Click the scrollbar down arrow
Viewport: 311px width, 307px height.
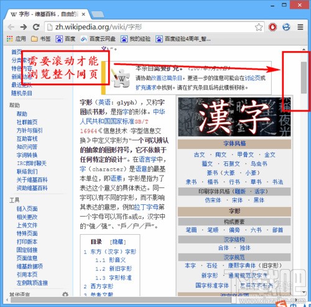click(304, 292)
